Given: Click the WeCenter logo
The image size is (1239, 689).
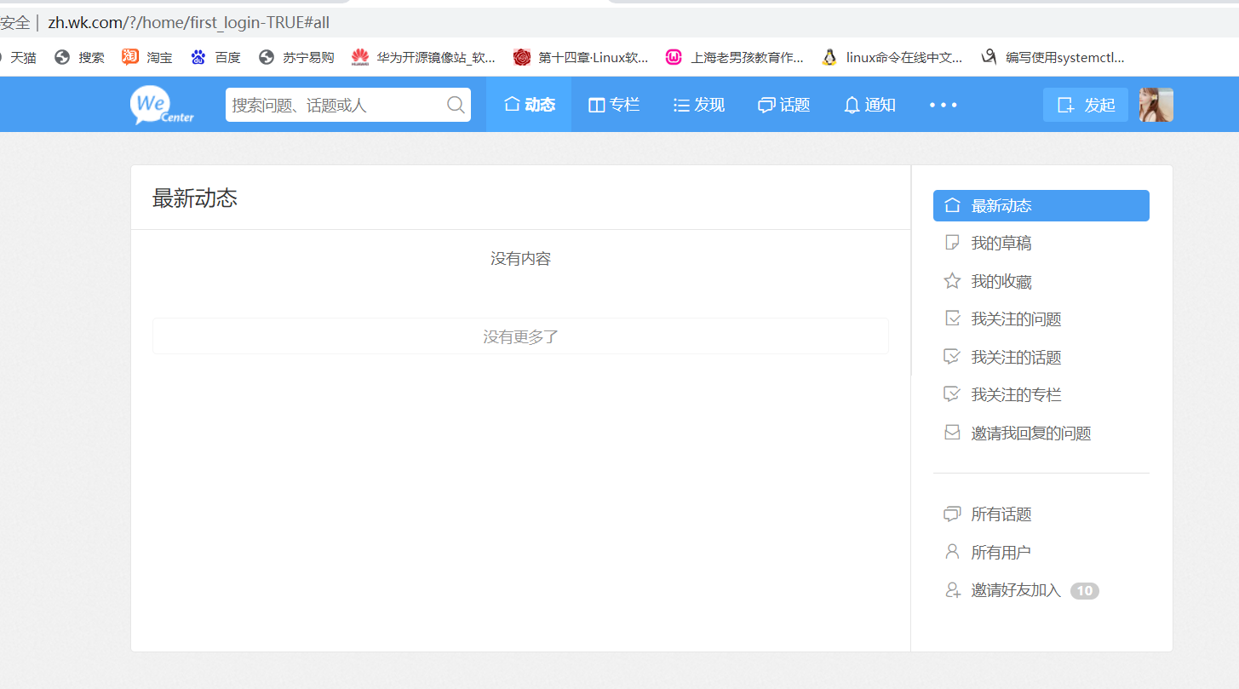Looking at the screenshot, I should click(163, 105).
